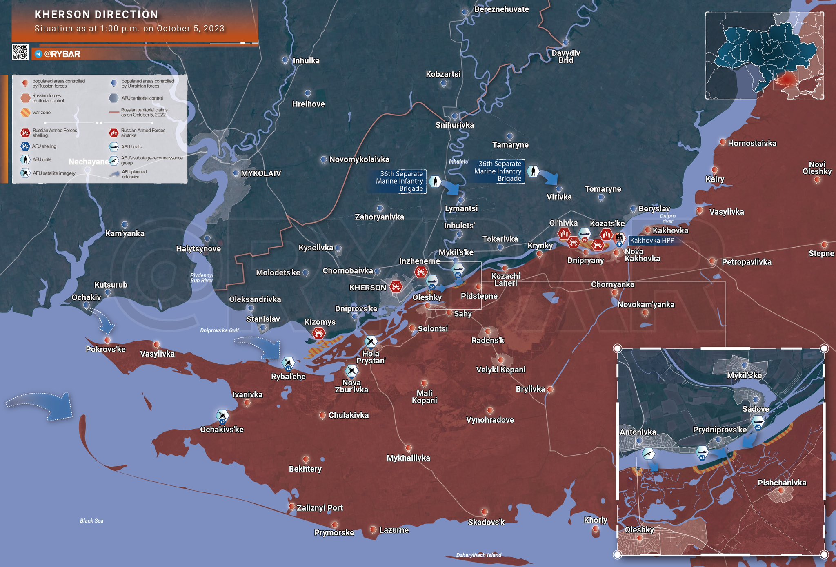Click the KHERSON DIRECTION title header
The image size is (836, 567).
tap(96, 14)
